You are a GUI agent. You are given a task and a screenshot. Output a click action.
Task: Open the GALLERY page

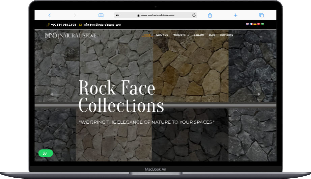199,35
